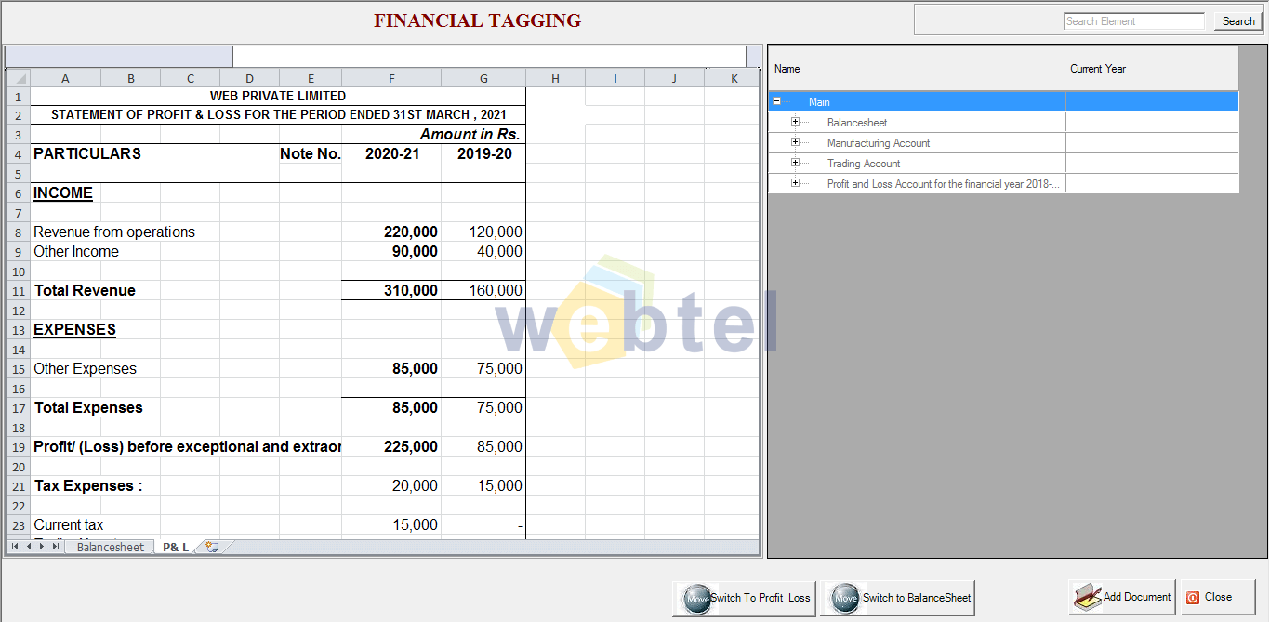This screenshot has height=622, width=1270.
Task: Collapse the Main tree node
Action: coord(777,101)
